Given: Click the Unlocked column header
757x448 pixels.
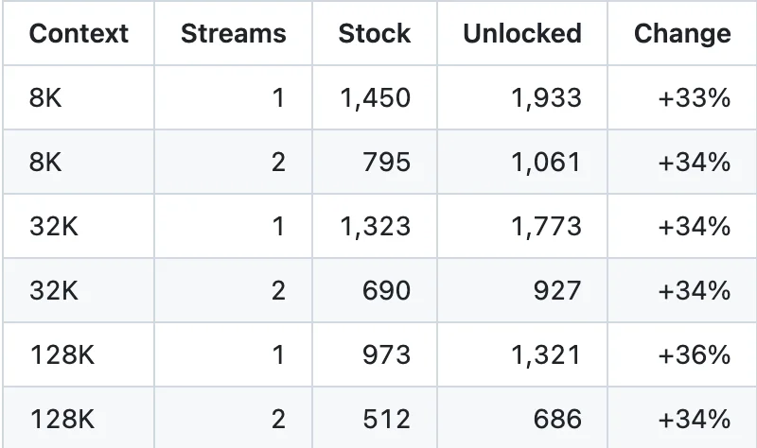Looking at the screenshot, I should point(522,34).
